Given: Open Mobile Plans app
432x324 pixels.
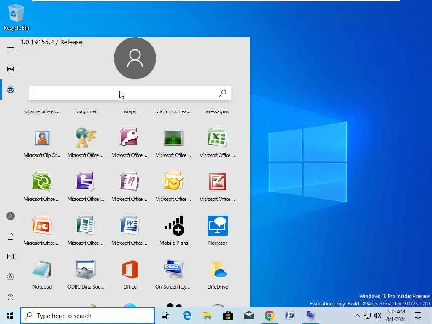Looking at the screenshot, I should (173, 231).
